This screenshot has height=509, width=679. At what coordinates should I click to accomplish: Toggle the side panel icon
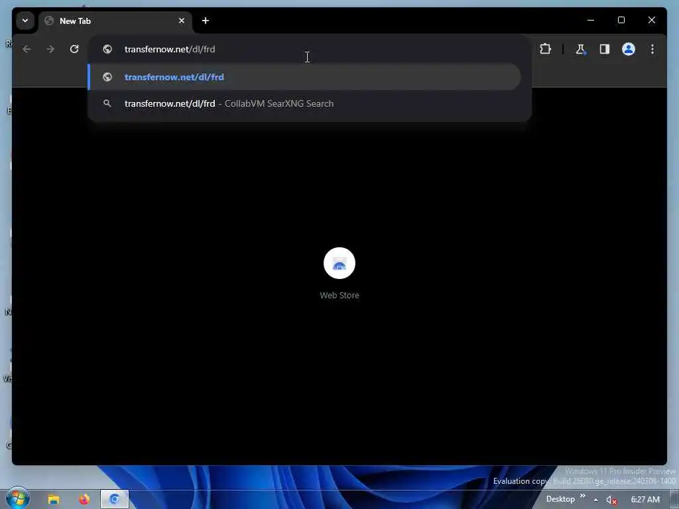605,49
